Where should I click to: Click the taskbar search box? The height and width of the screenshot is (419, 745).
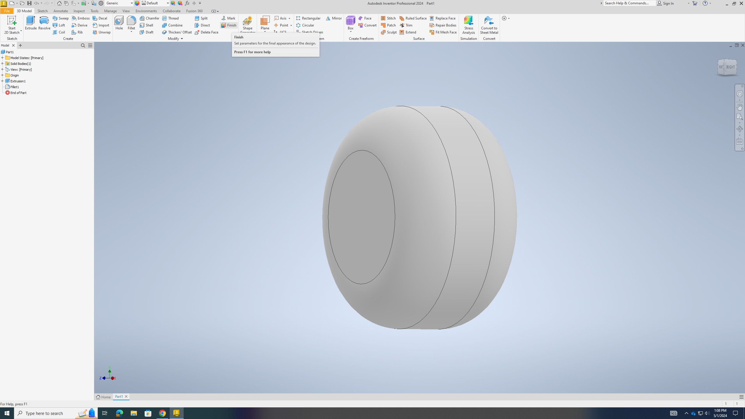[x=56, y=413]
